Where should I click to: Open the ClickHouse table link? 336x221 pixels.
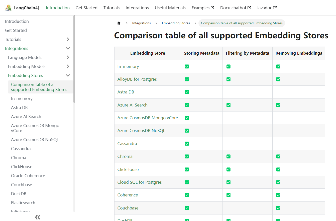[x=128, y=169]
